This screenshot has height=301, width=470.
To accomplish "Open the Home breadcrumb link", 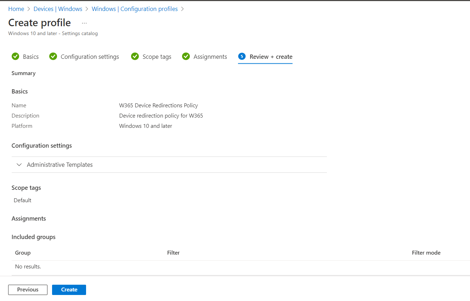I will tap(16, 9).
